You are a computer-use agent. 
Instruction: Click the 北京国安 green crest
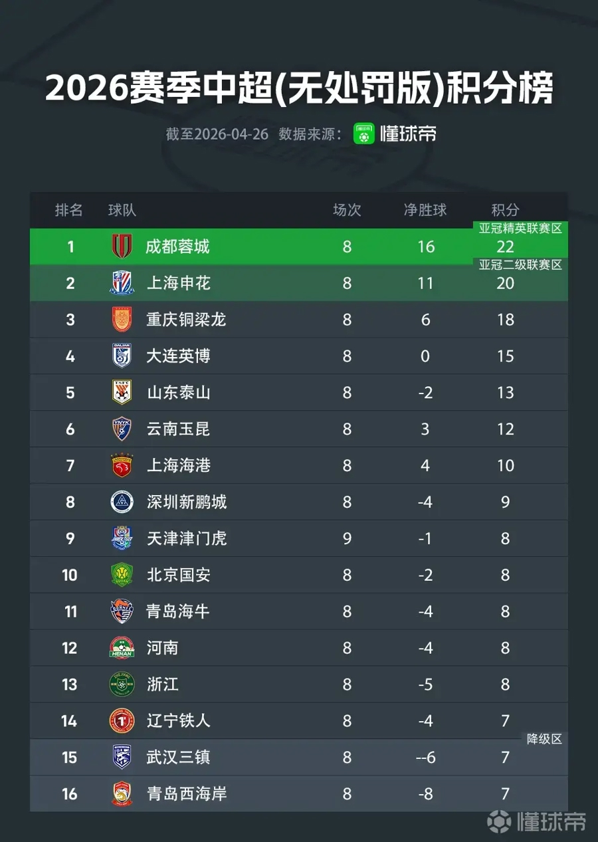[122, 575]
